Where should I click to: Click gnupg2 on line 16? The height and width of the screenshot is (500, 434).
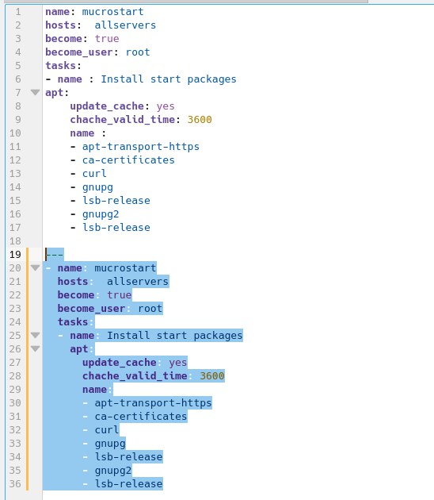(101, 214)
